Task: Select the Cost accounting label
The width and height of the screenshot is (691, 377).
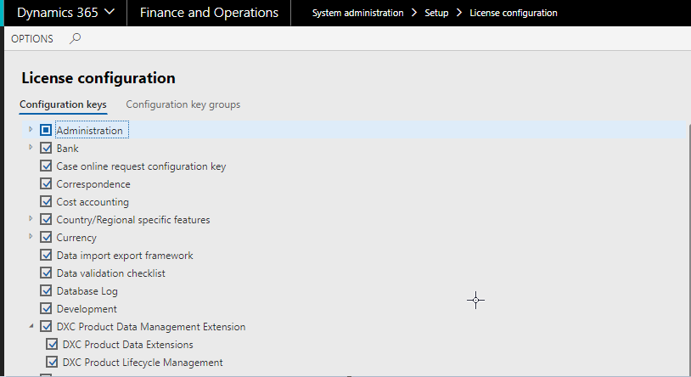Action: tap(93, 202)
